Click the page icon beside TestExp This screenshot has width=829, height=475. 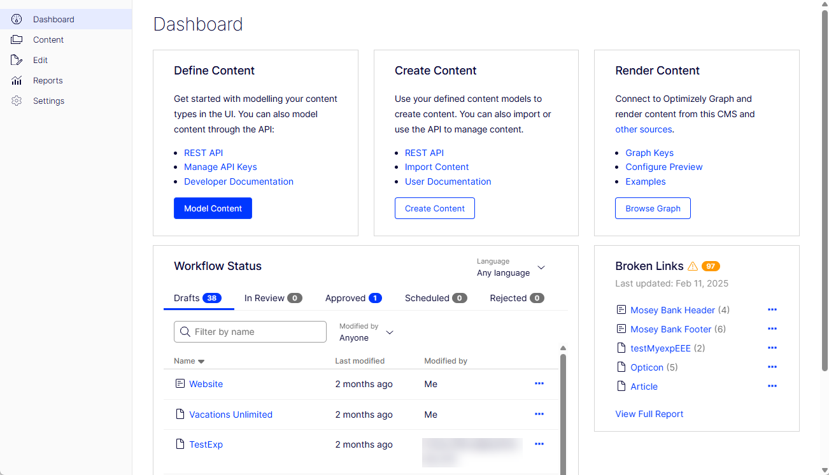180,444
